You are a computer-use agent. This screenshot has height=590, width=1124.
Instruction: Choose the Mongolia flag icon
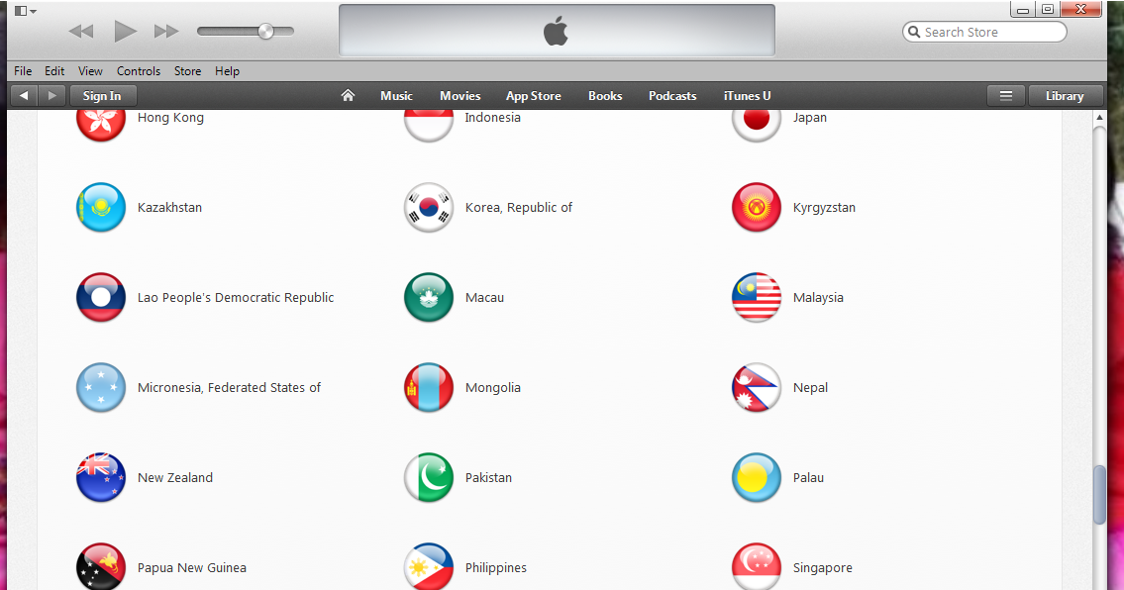point(429,387)
